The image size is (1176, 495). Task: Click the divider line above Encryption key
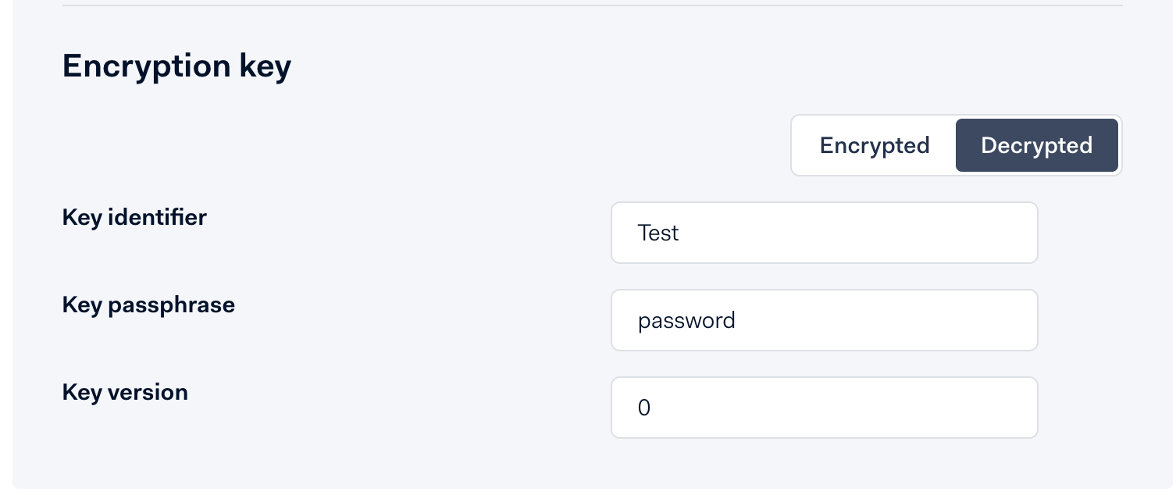pos(592,6)
